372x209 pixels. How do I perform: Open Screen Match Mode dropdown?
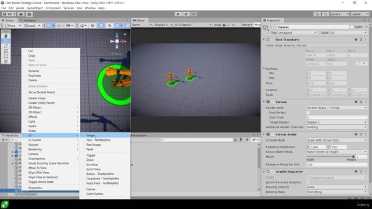coord(337,152)
